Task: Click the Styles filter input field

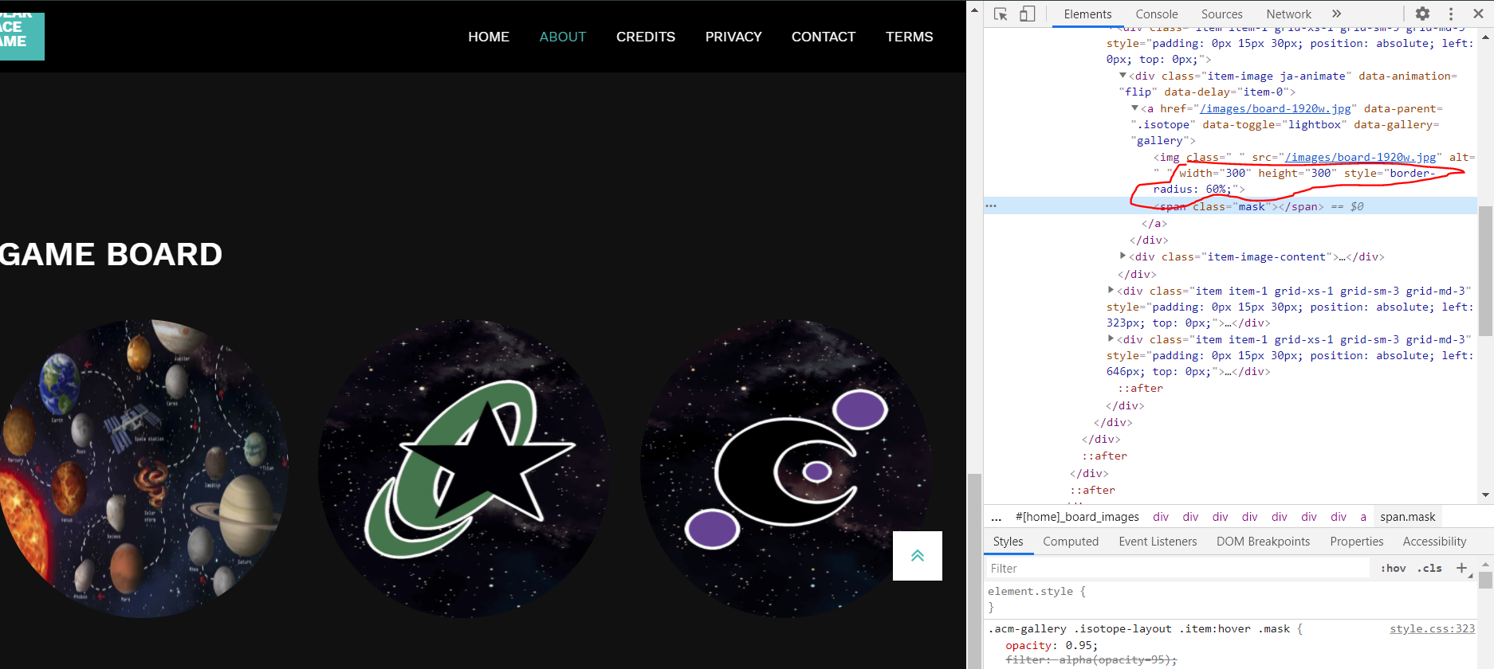Action: (1177, 569)
